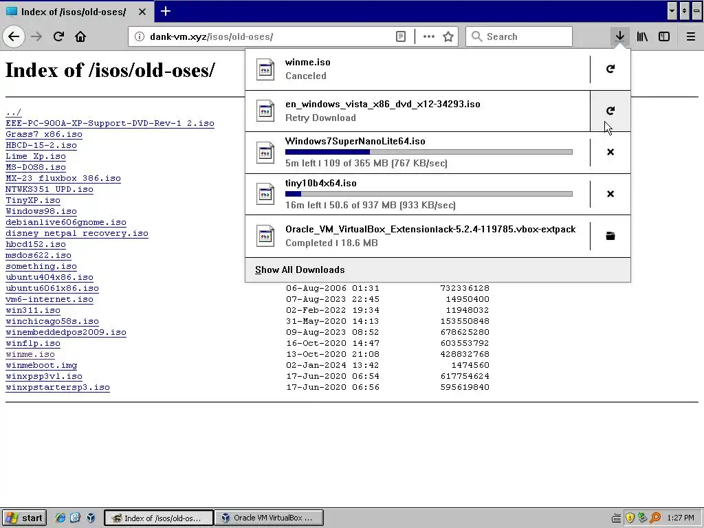Image resolution: width=704 pixels, height=528 pixels.
Task: Select Windows7SuperNanoLite64.iso download entry
Action: [x=417, y=153]
